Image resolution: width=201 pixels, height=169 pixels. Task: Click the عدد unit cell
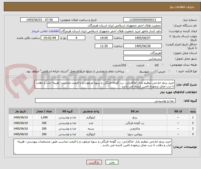(91, 123)
